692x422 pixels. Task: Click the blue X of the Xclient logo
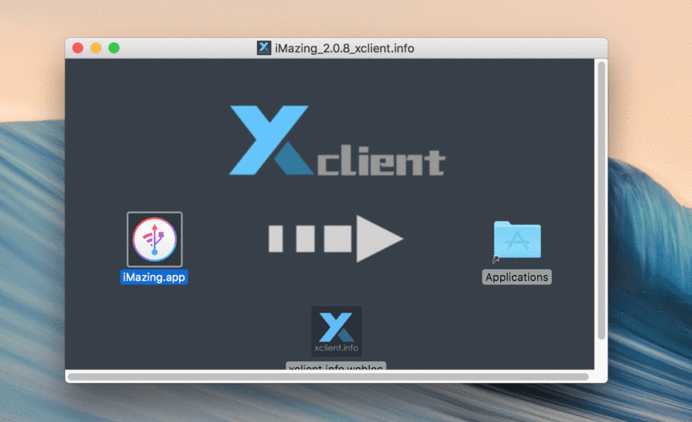point(269,140)
